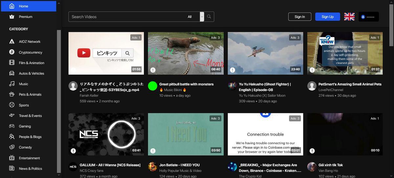Open Comedy masks icon
The height and width of the screenshot is (178, 394).
pyautogui.click(x=12, y=147)
